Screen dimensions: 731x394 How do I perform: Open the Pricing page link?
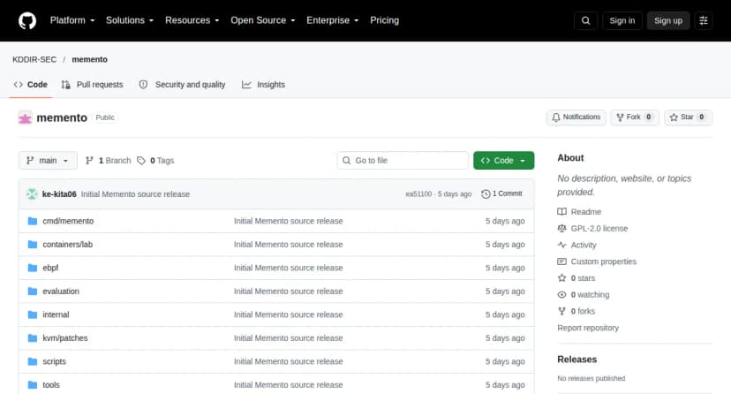coord(385,20)
